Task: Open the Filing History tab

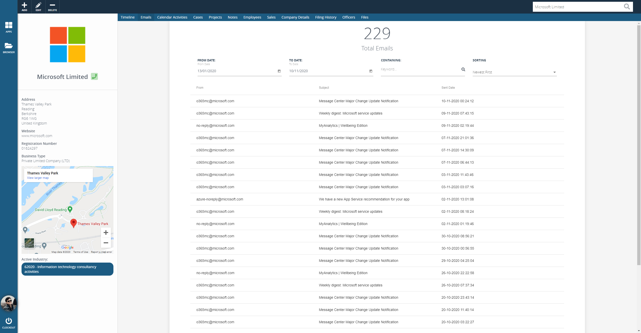Action: (326, 17)
